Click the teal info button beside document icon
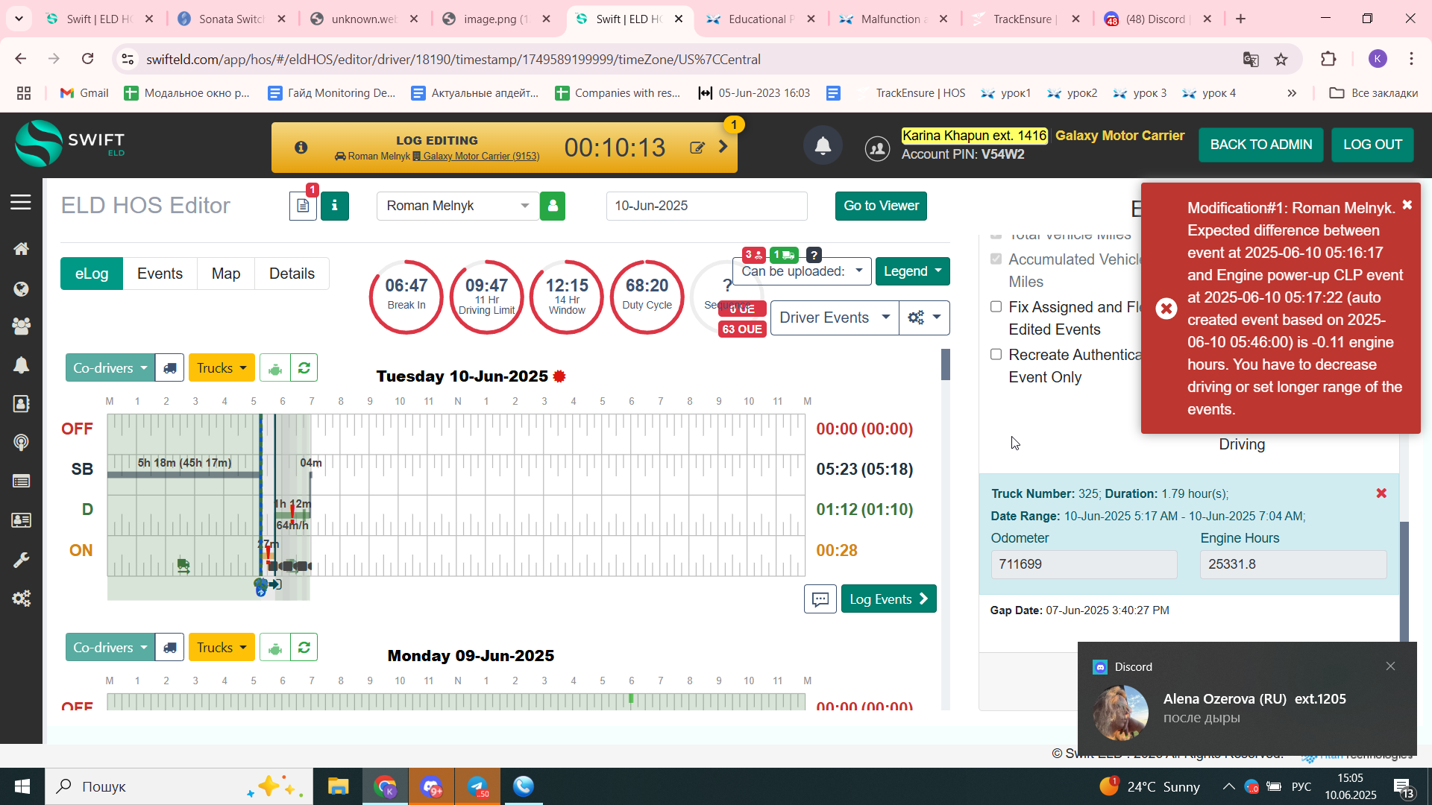 coord(335,206)
